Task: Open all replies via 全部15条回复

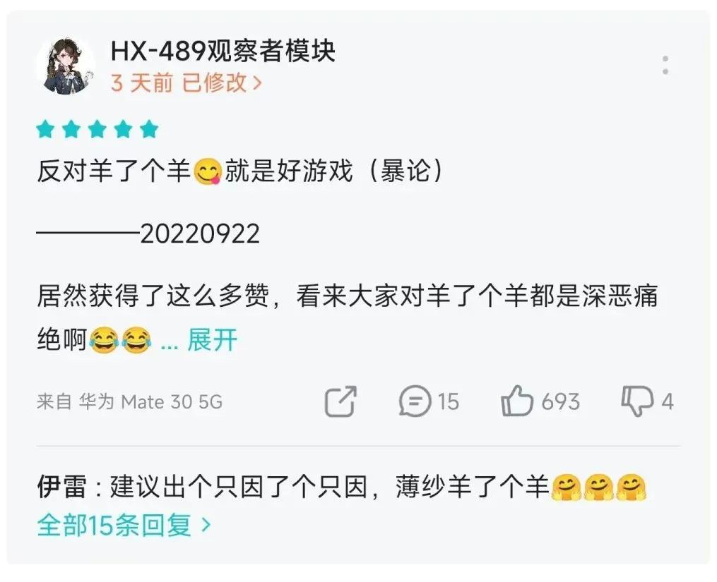Action: (124, 525)
